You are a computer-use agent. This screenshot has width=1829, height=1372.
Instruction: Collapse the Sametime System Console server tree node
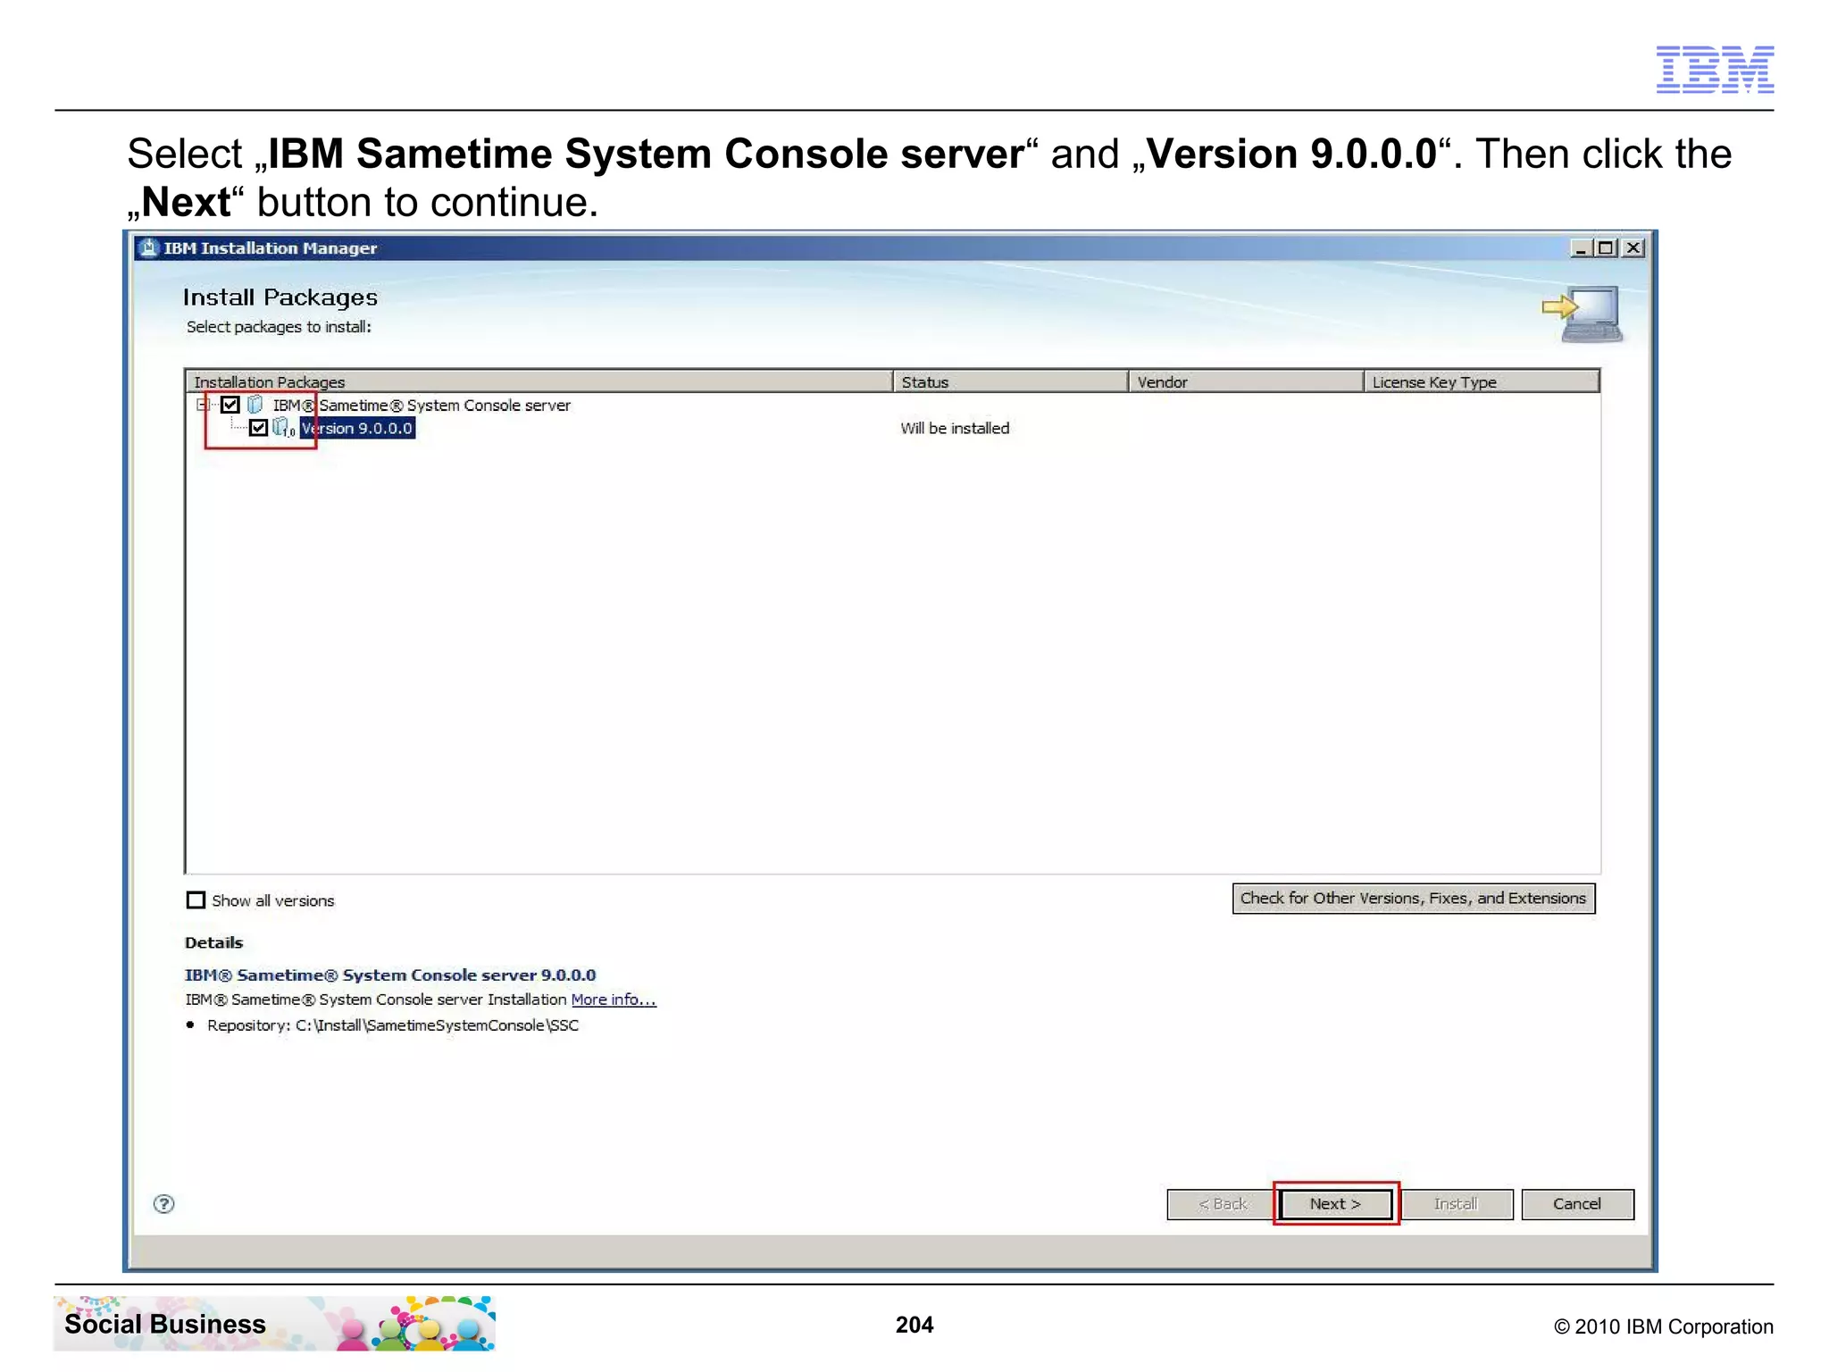(203, 405)
